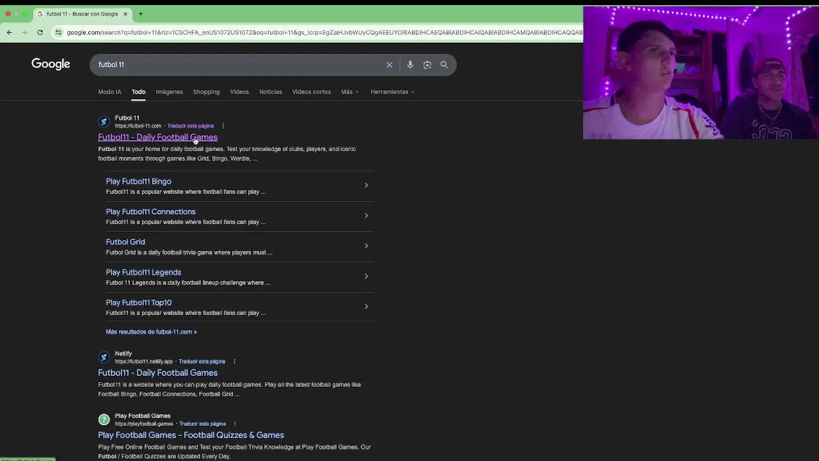The height and width of the screenshot is (461, 819).
Task: Expand the Futbol Grid chevron
Action: (x=366, y=246)
